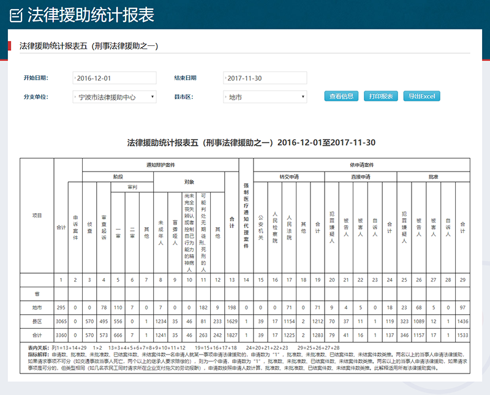Click the 公安机关 column header
Viewport: 490px width, 395px height.
[261, 227]
